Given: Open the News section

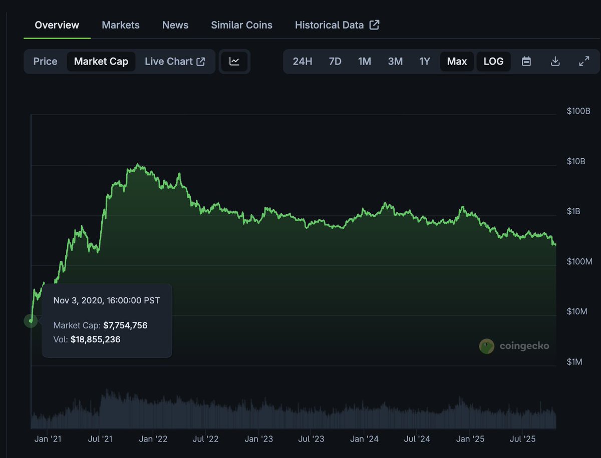Looking at the screenshot, I should pos(175,25).
